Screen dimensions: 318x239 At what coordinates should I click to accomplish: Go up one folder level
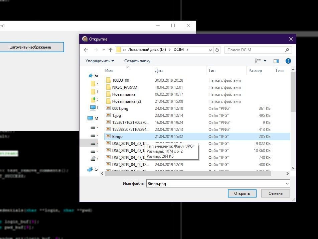[x=111, y=50]
